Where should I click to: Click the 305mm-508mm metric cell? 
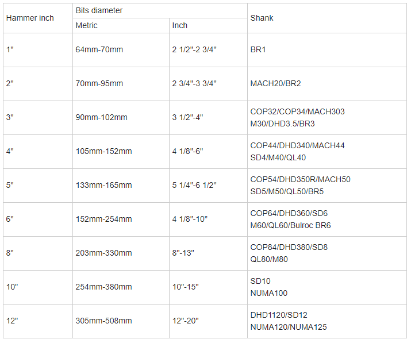click(x=121, y=321)
